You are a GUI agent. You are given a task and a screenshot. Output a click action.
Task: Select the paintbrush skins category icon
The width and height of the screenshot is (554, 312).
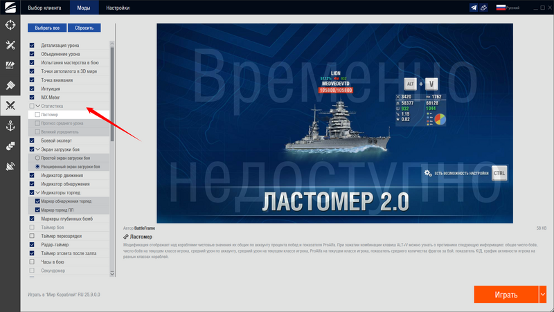click(10, 86)
